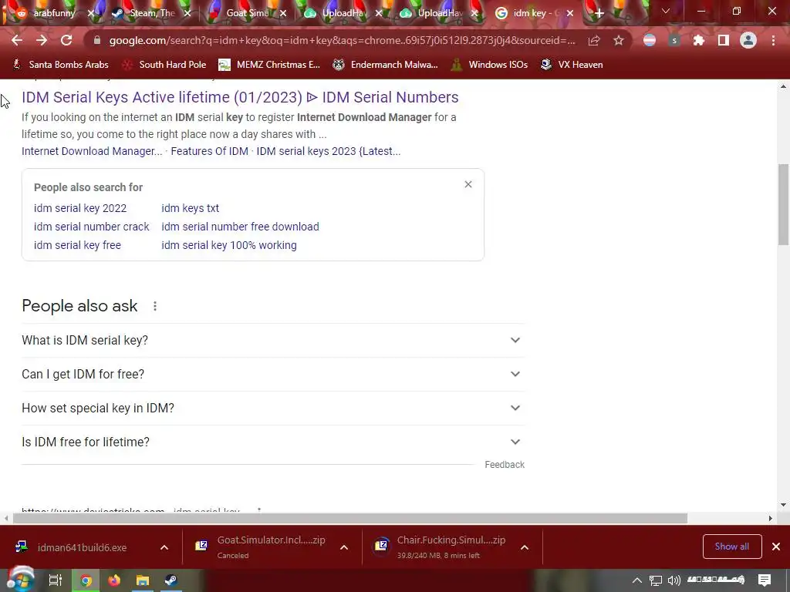Search for idm serial number crack
Screen dimensions: 790x592
coord(91,227)
